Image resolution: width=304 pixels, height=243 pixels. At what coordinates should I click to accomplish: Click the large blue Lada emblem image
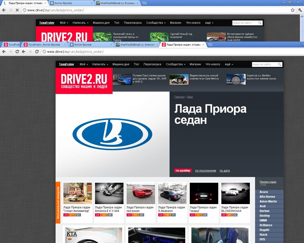point(112,134)
